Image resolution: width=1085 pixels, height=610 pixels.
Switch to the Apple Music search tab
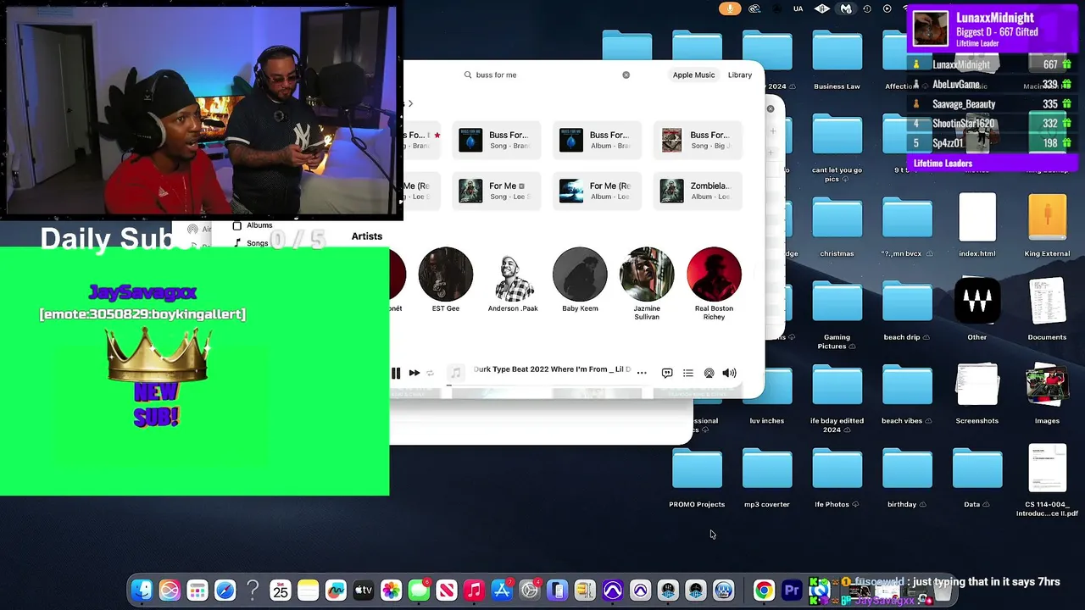pyautogui.click(x=693, y=75)
